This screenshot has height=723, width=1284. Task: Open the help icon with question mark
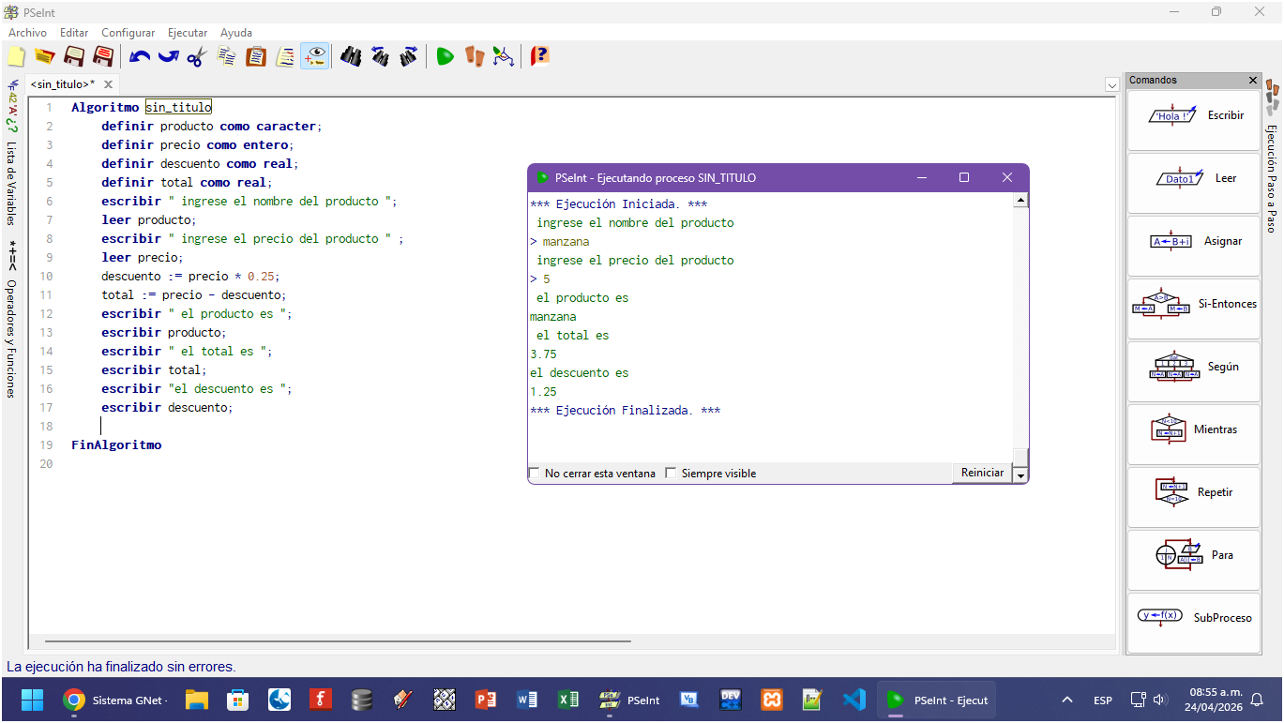539,56
